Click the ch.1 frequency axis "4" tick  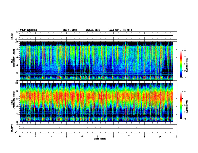(17, 65)
